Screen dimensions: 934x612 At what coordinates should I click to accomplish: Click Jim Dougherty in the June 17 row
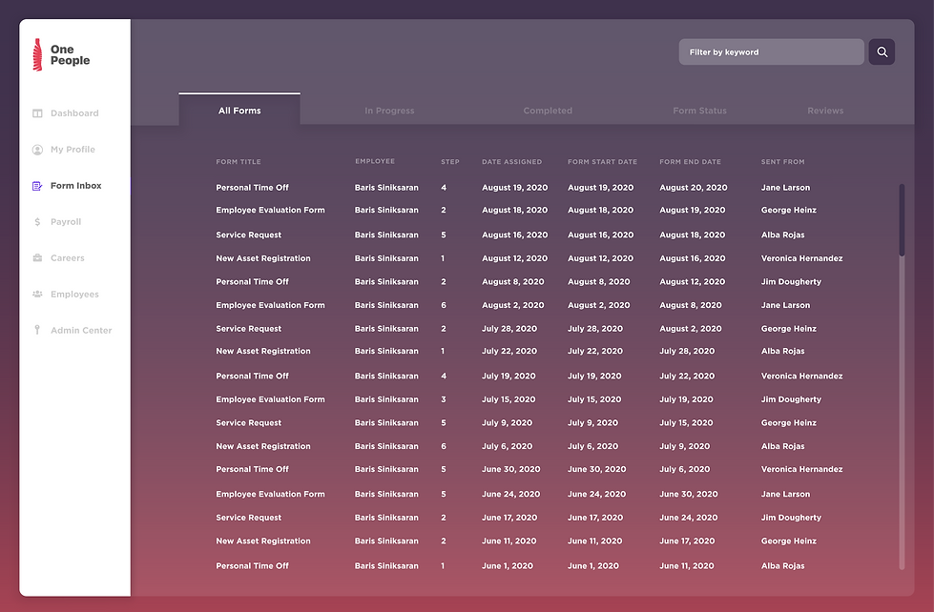pos(791,518)
